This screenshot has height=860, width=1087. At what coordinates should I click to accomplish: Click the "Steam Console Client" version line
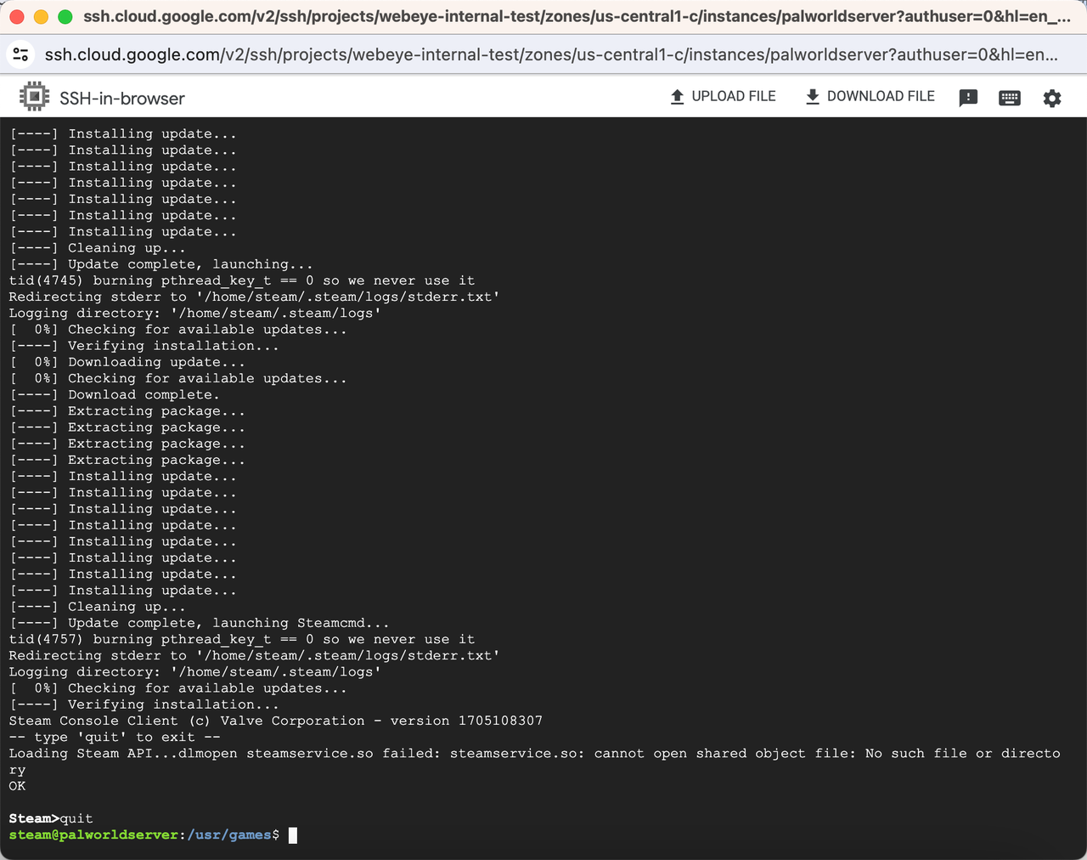pyautogui.click(x=275, y=721)
